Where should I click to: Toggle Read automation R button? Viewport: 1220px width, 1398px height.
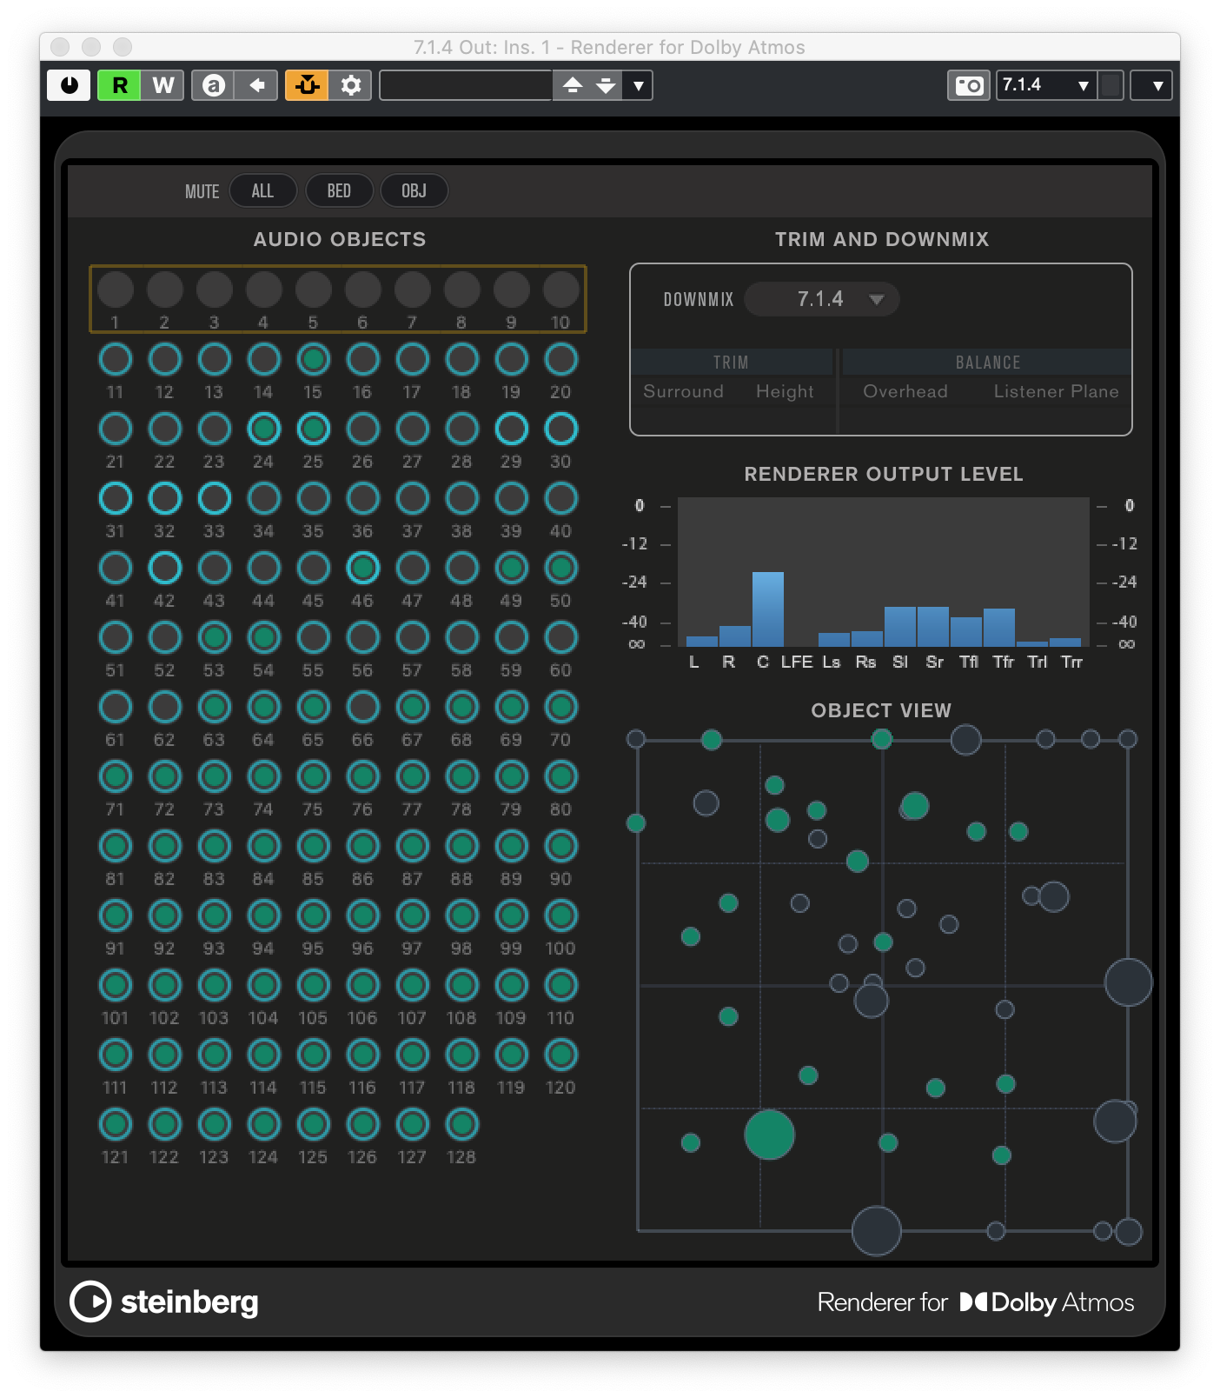[x=119, y=85]
